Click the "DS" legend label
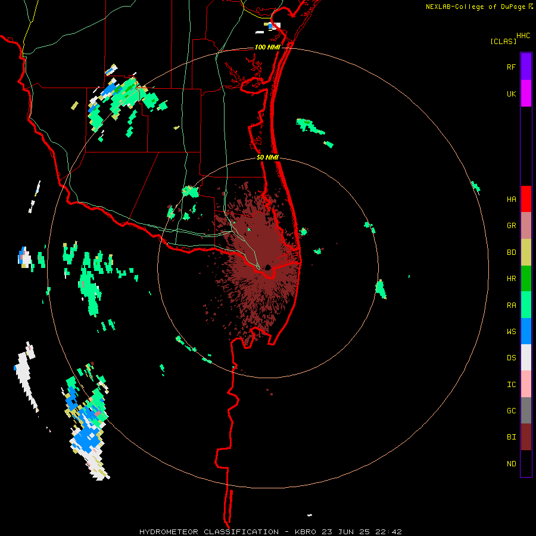The width and height of the screenshot is (536, 536). 511,358
